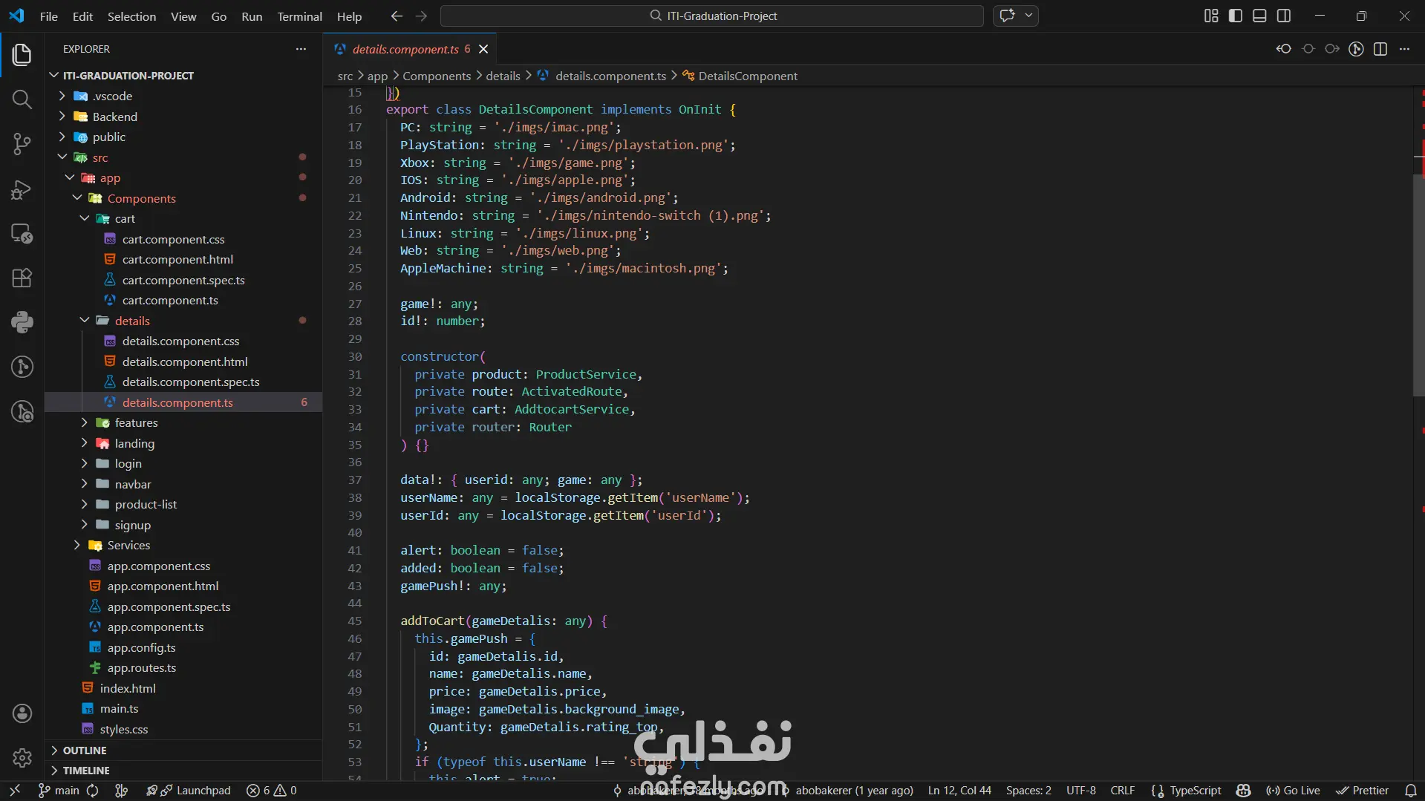Screen dimensions: 1425x801
Task: Open Explorer Views and More Actions
Action: coord(301,49)
